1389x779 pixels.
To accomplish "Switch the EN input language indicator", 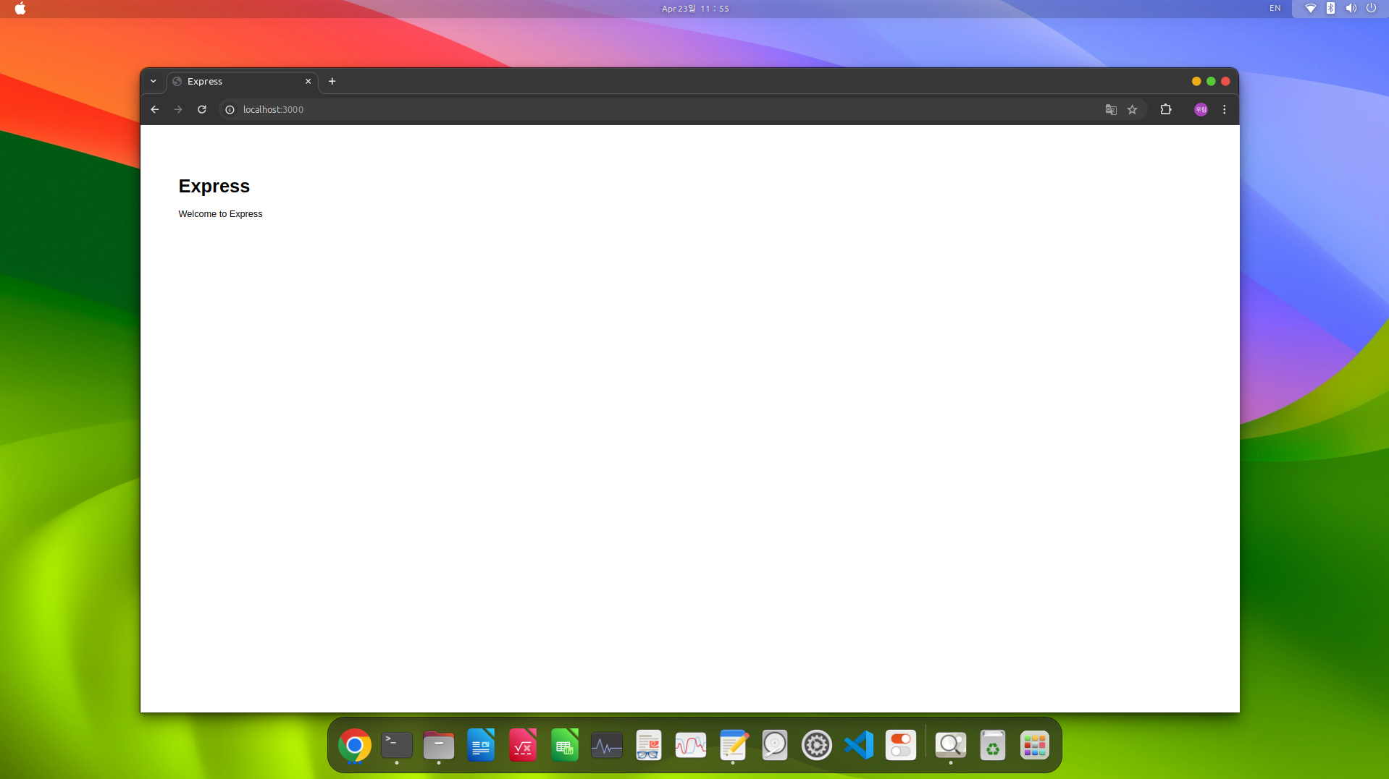I will [1275, 9].
